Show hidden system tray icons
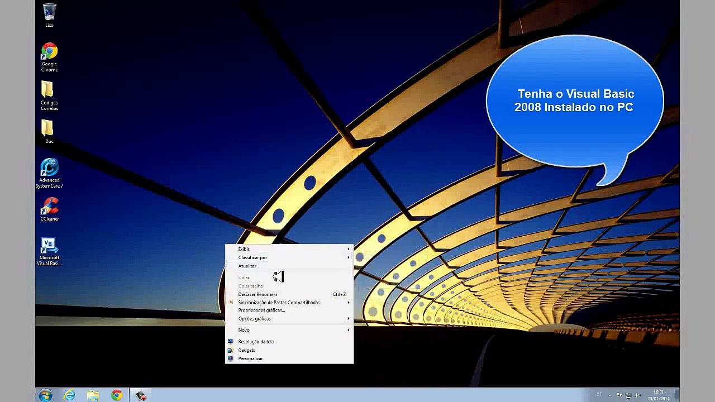This screenshot has width=715, height=402. point(609,395)
